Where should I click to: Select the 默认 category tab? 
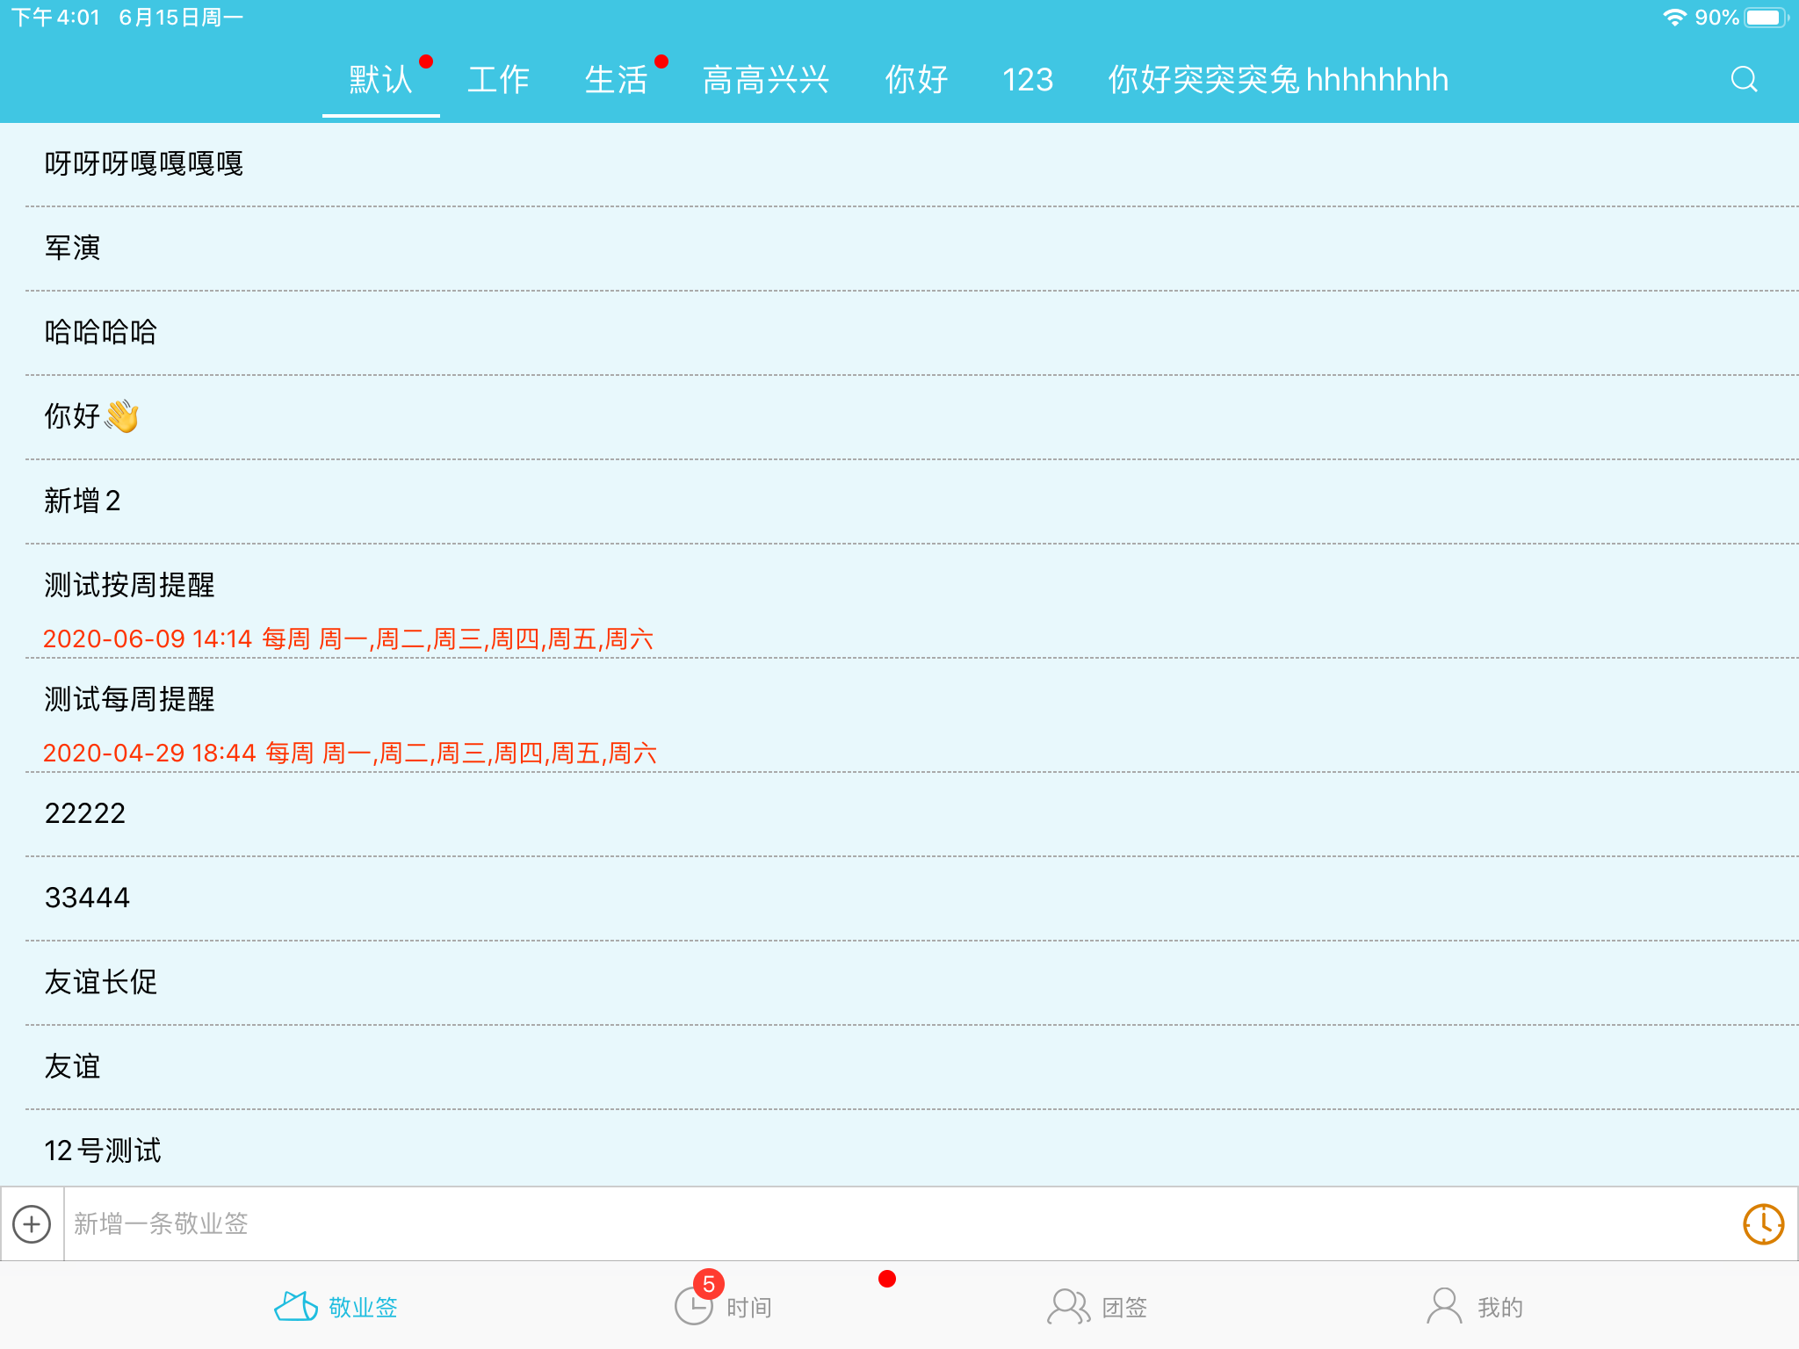point(380,80)
